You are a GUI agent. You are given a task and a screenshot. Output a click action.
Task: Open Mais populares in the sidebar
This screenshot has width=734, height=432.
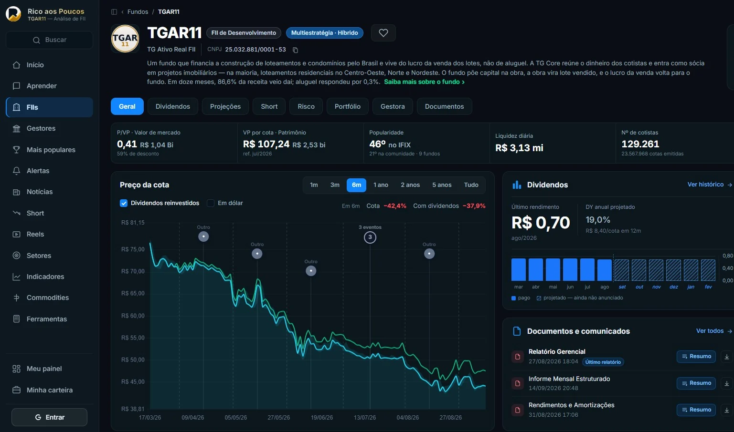tap(49, 150)
